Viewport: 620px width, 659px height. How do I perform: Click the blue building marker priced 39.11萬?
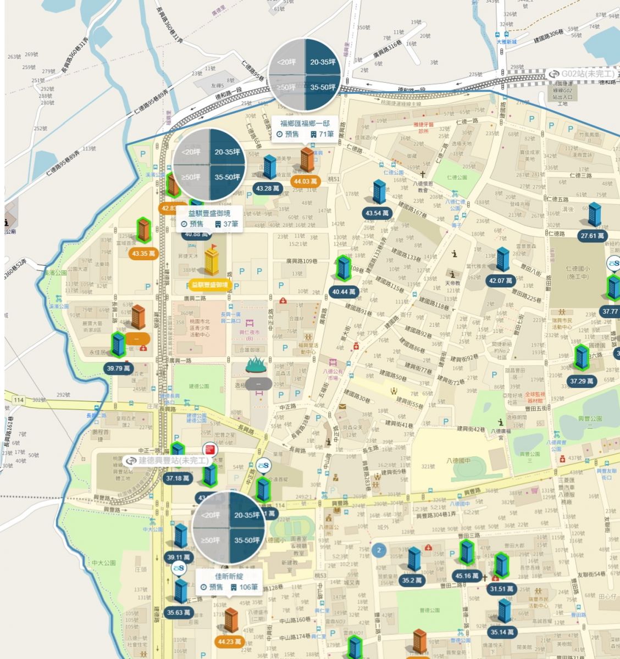tap(181, 536)
